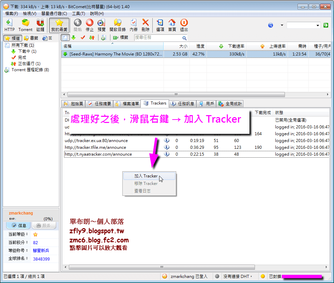Screen dimensions: 334x283
Task: Select the 頻道 channel sidebar tab
Action: 13,38
